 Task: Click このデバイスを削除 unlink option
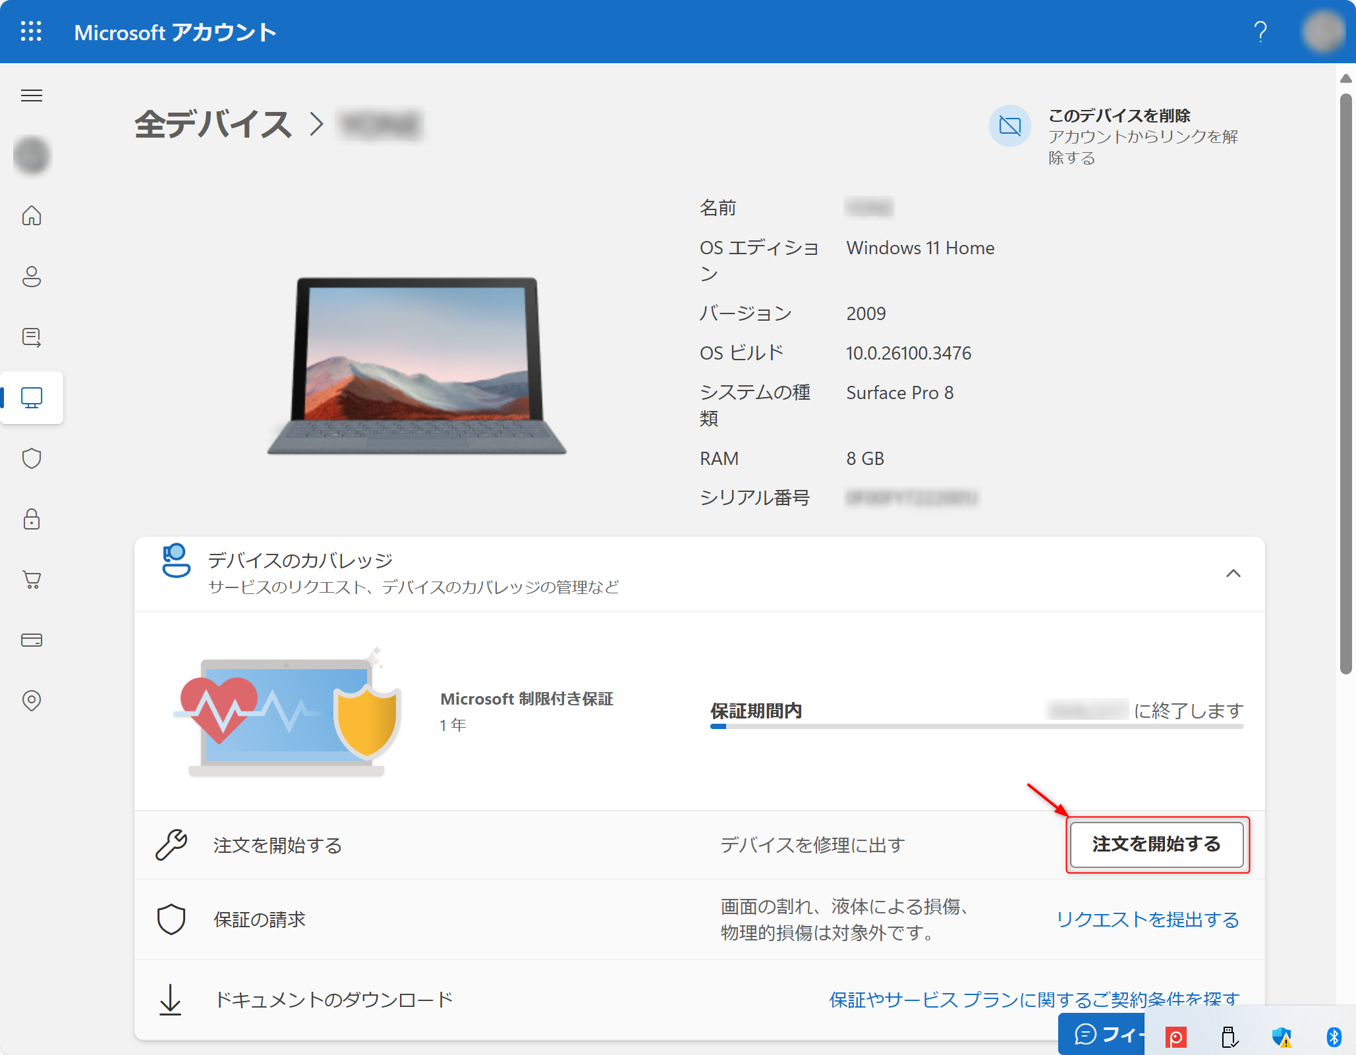1118,116
